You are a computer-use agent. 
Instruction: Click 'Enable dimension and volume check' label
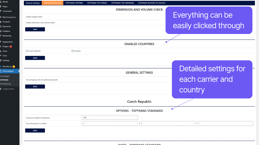click(40, 23)
